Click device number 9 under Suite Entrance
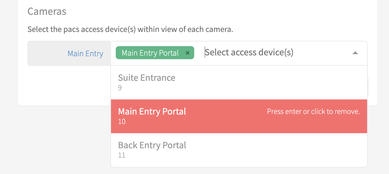389x174 pixels. pos(120,88)
